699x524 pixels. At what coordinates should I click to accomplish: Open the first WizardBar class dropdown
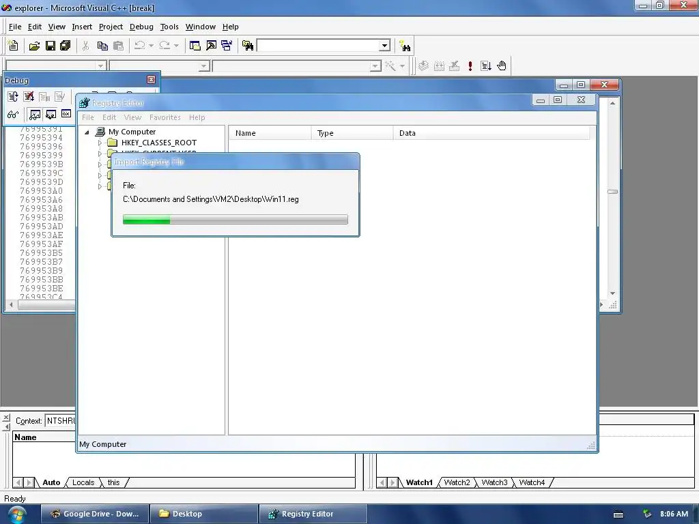coord(101,66)
